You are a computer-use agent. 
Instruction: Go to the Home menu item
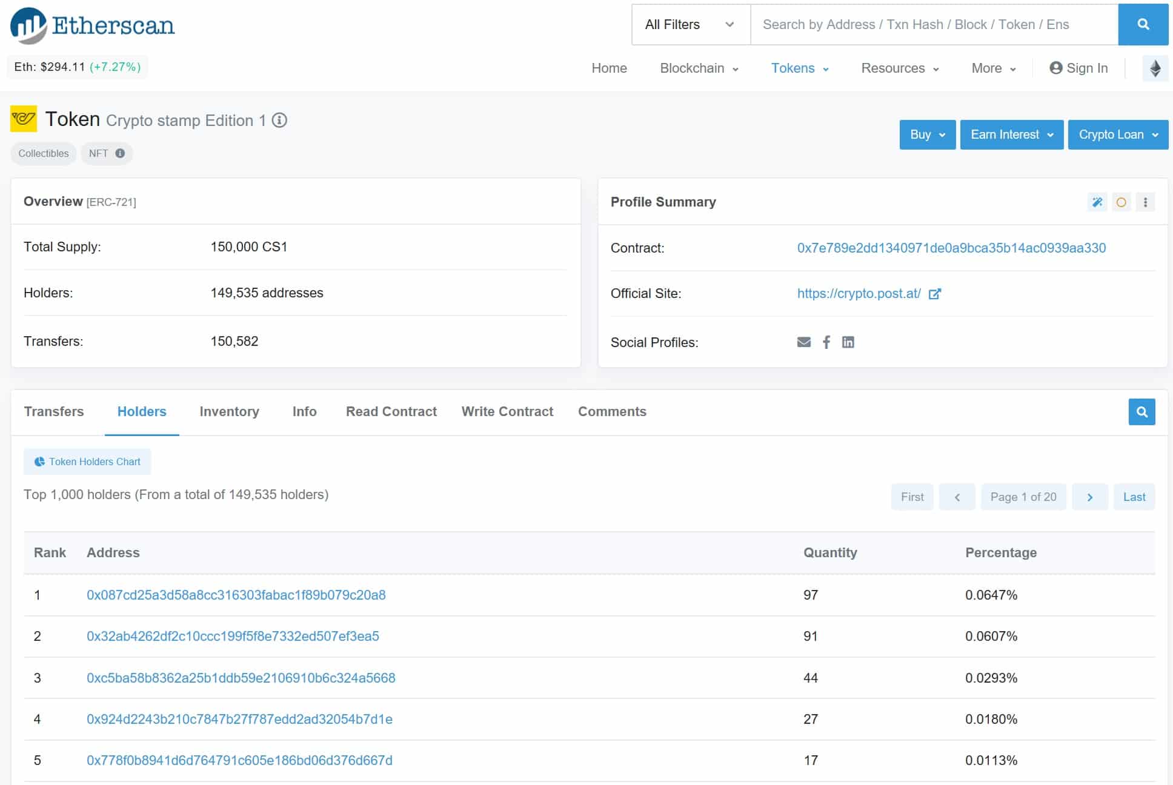tap(609, 68)
